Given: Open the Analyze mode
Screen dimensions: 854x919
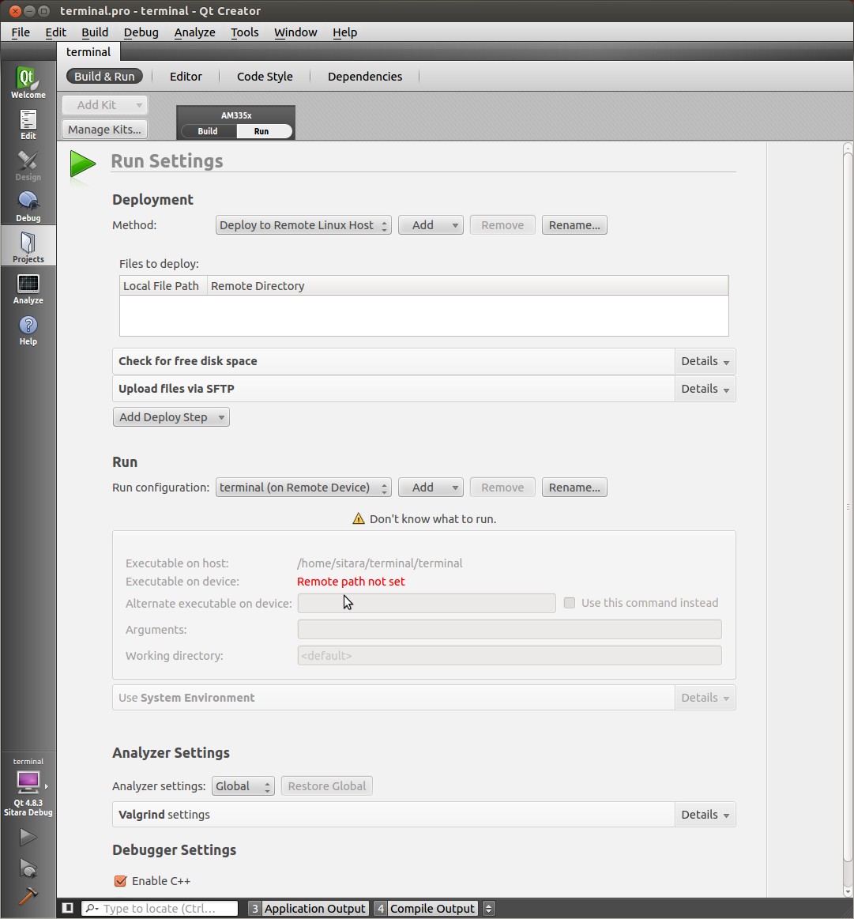Looking at the screenshot, I should tap(28, 289).
